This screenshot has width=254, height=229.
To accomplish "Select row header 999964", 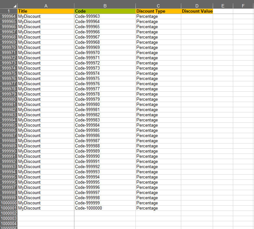I will [x=9, y=17].
